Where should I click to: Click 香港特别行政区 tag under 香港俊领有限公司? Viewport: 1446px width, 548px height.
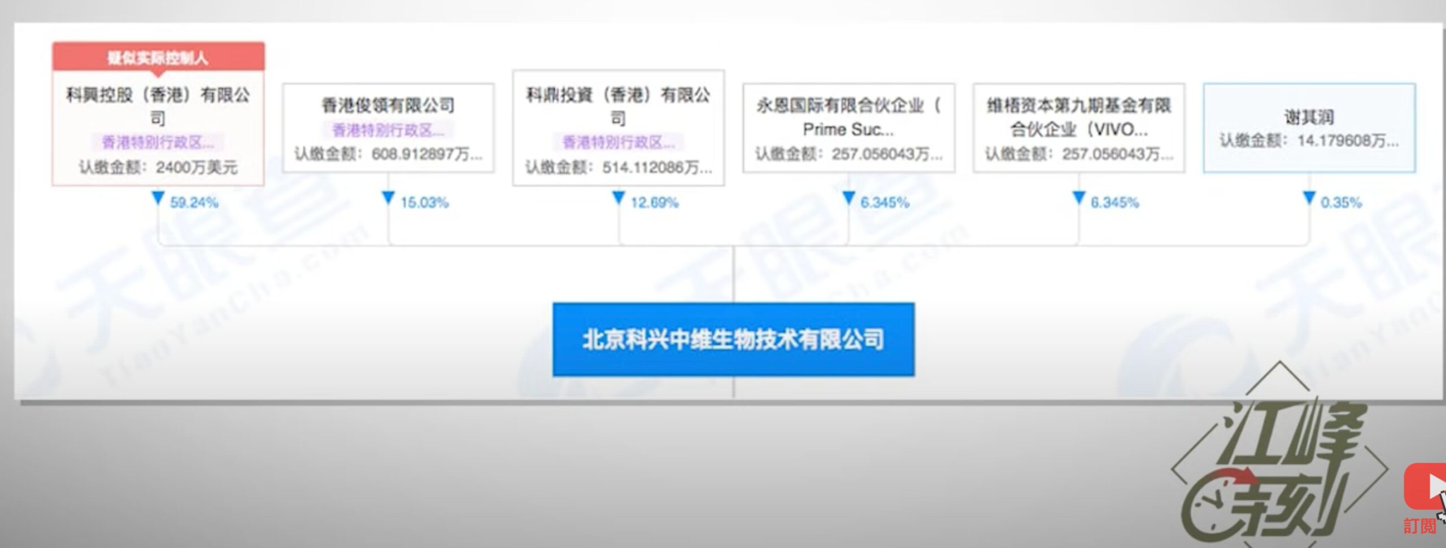coord(388,130)
